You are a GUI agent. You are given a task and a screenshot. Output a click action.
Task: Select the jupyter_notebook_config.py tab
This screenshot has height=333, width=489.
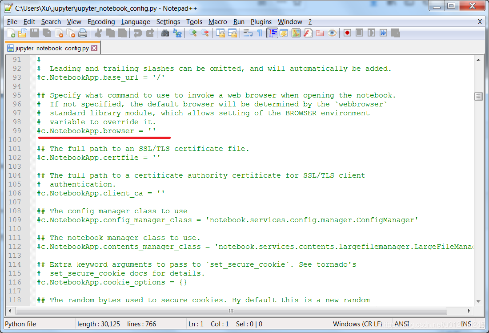pos(52,48)
